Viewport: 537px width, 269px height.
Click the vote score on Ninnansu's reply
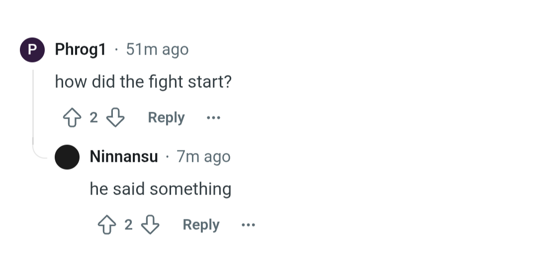128,225
